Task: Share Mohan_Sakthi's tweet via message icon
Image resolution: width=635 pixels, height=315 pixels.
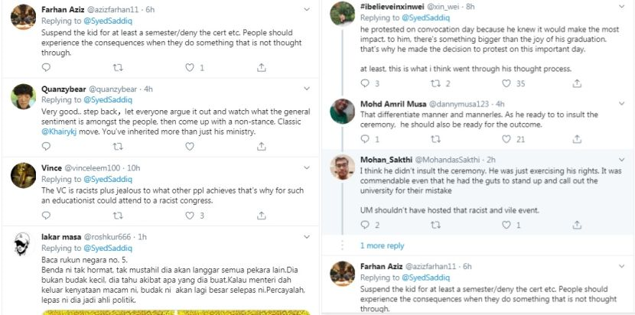Action: pos(568,225)
